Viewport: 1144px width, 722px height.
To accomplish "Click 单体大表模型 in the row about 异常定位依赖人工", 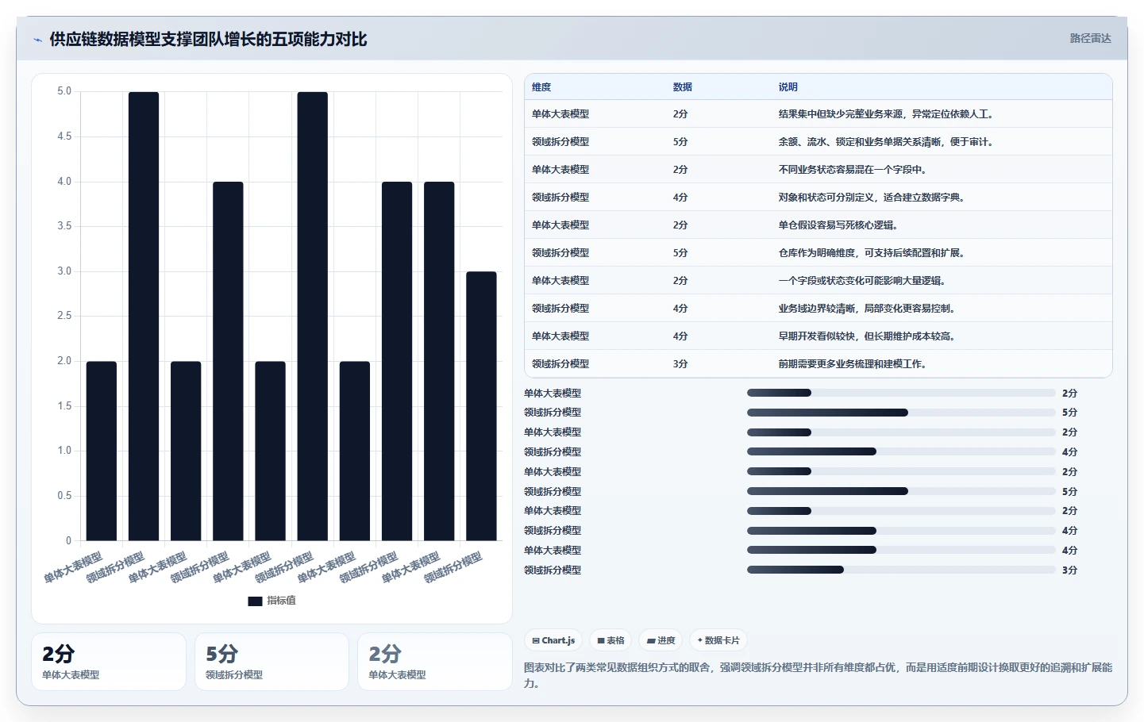I will [x=560, y=114].
